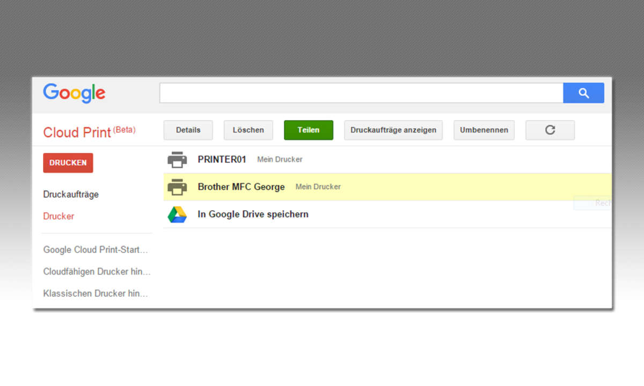The height and width of the screenshot is (386, 644).
Task: Click the blue search magnifier button
Action: click(583, 93)
